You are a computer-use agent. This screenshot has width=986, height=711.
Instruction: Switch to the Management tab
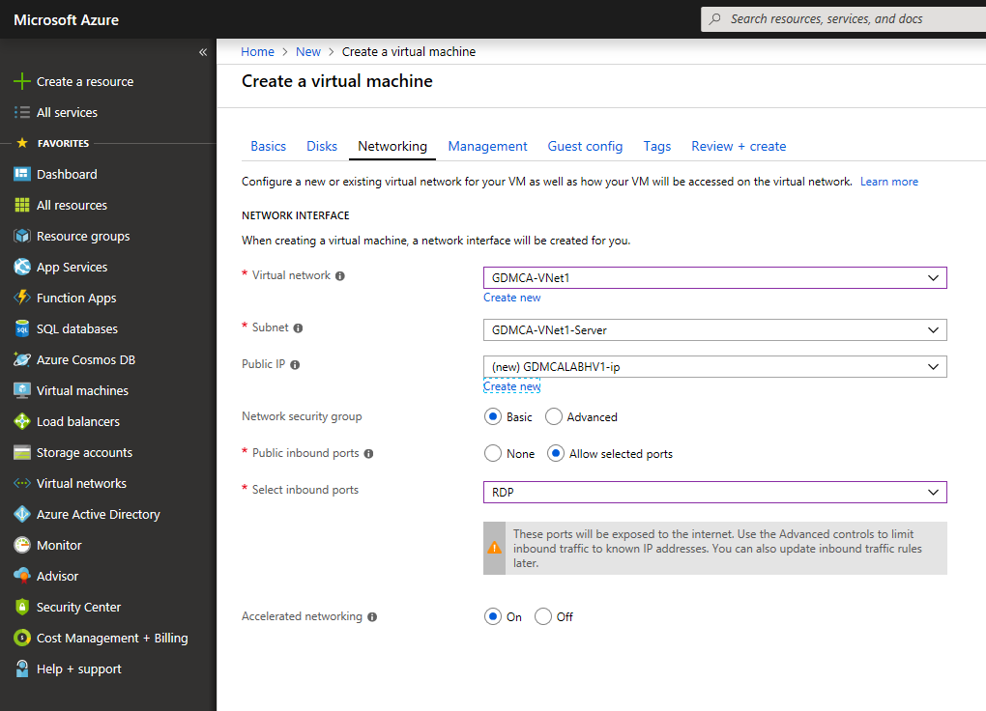(487, 146)
